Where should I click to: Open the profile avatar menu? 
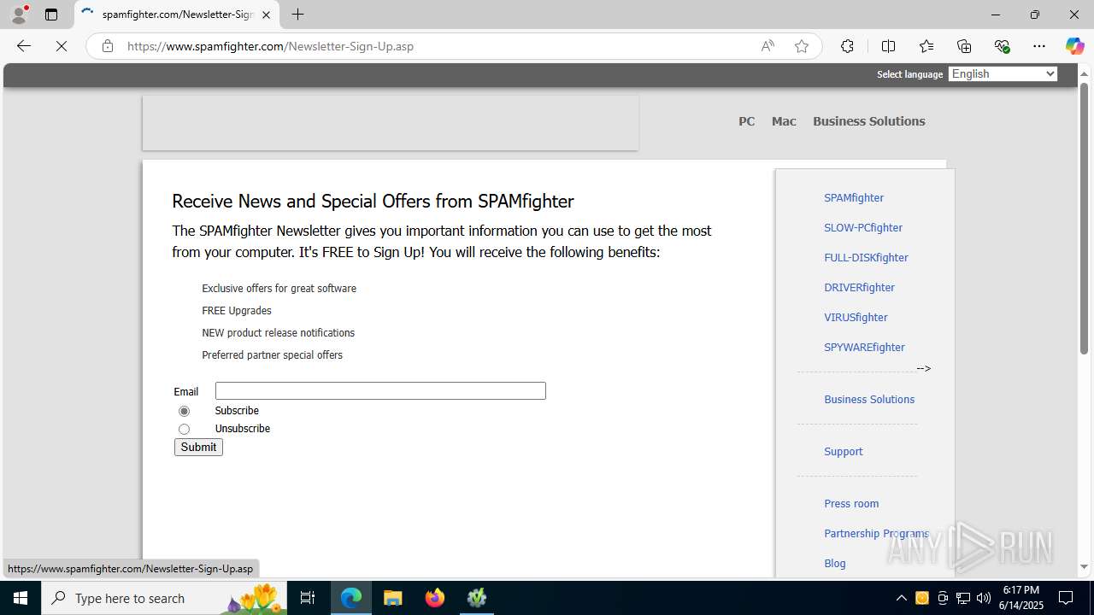19,15
